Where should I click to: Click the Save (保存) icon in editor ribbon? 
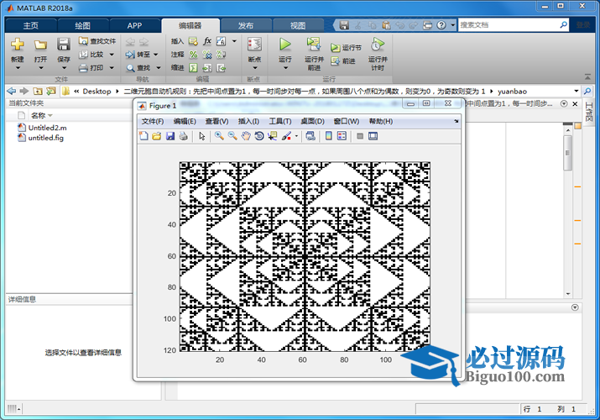64,45
